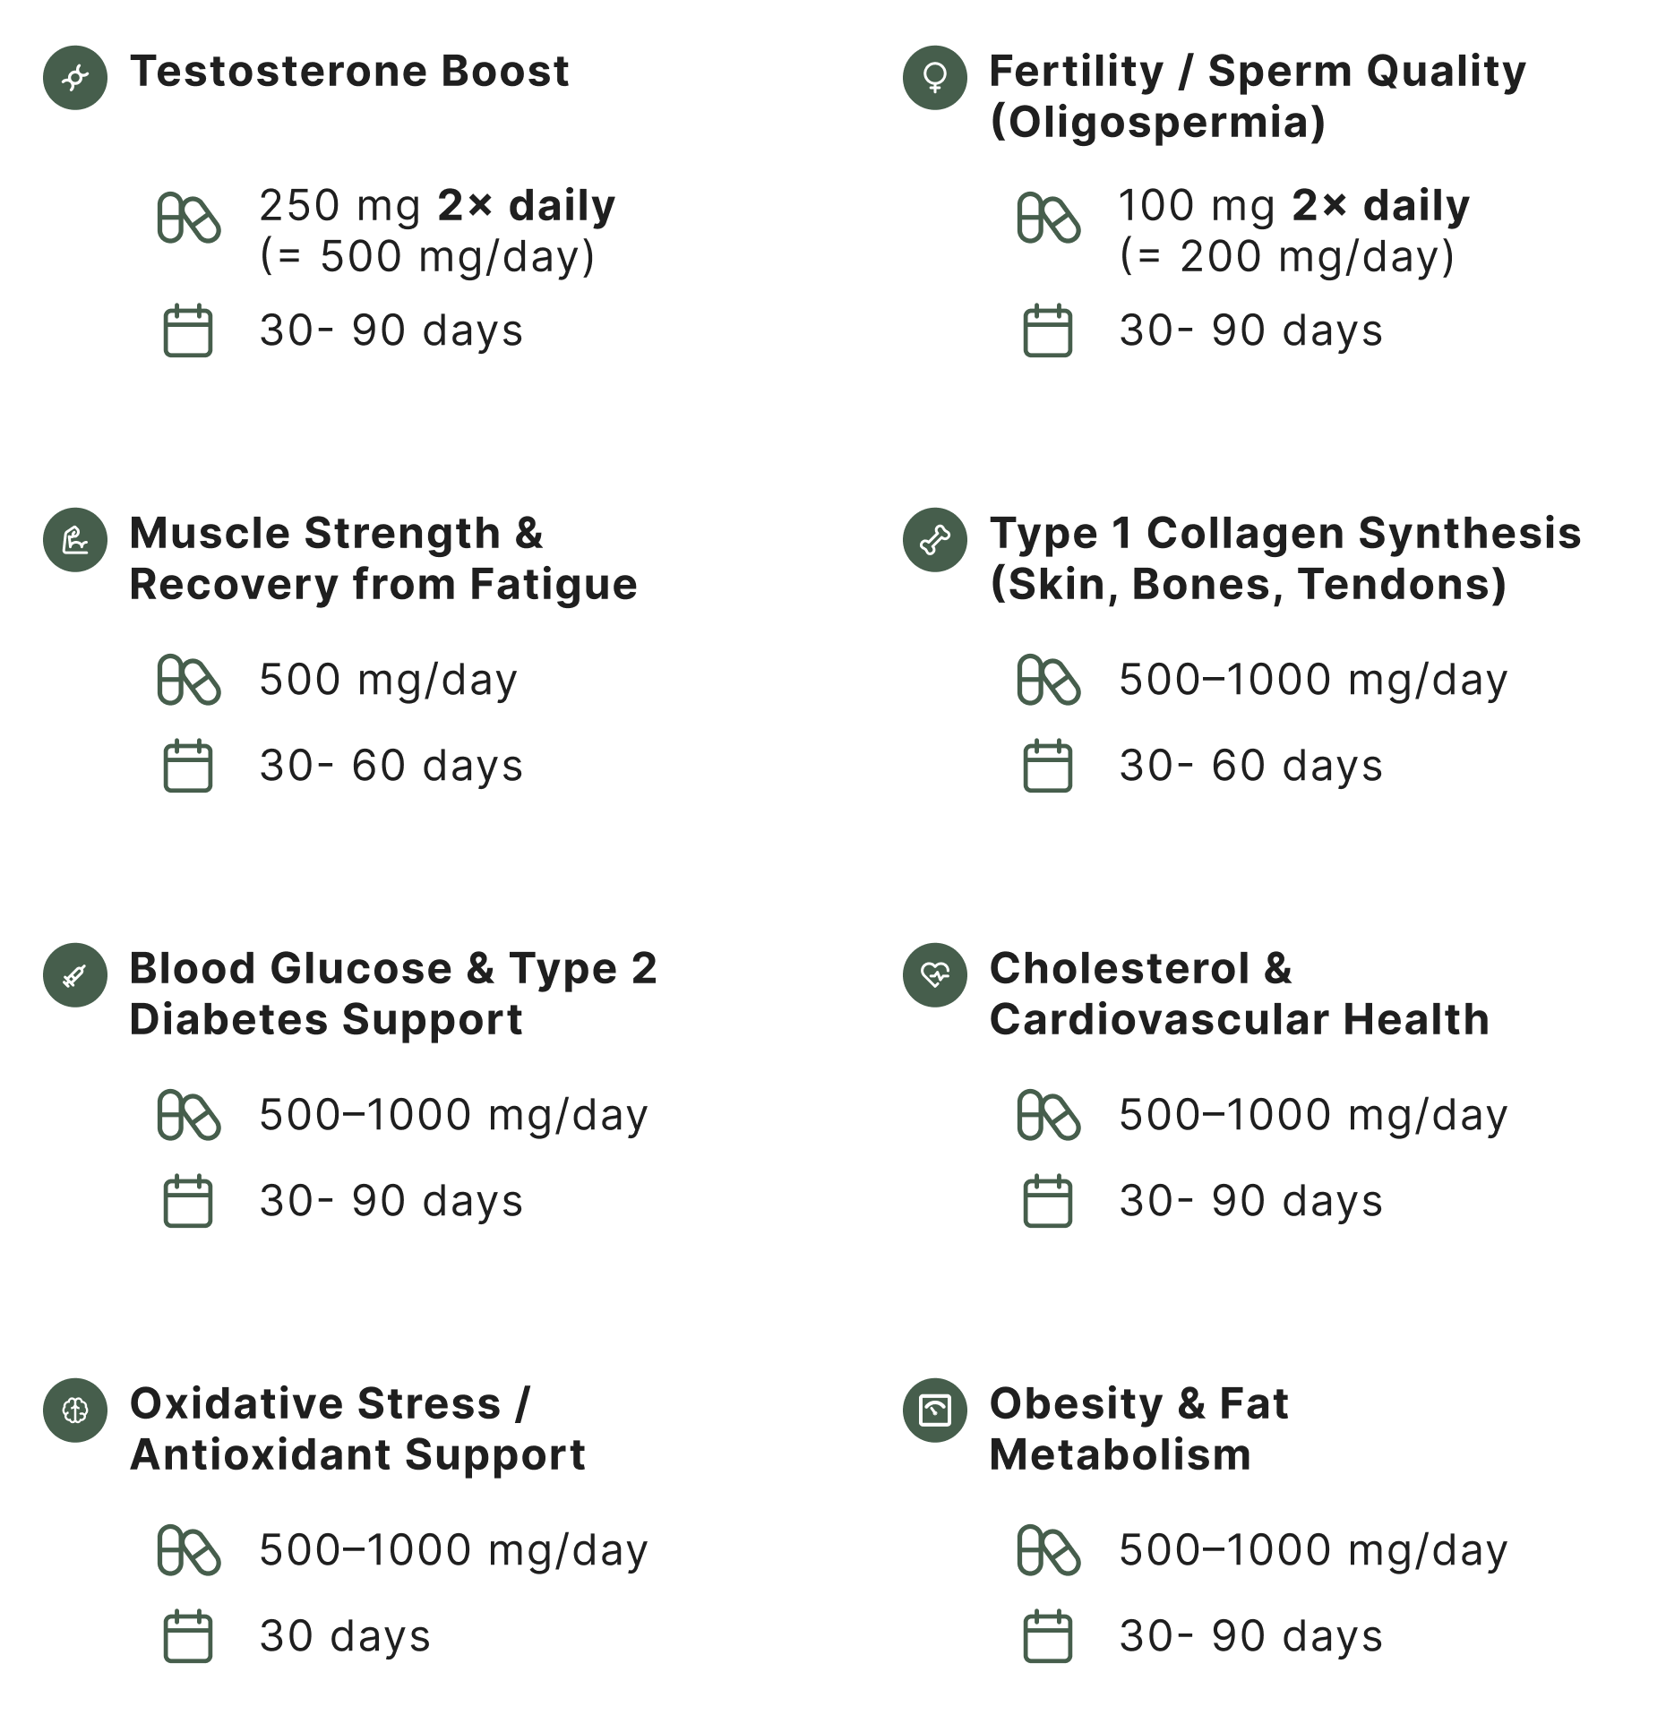Click the pills icon beside 100 mg dosage
Viewport: 1666px width, 1715px height.
point(1049,219)
